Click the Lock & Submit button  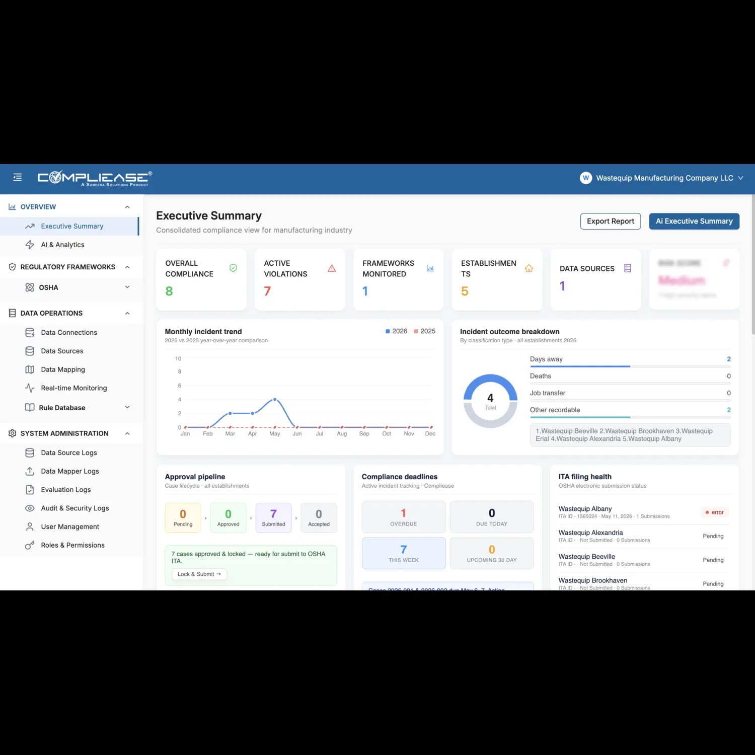[199, 574]
